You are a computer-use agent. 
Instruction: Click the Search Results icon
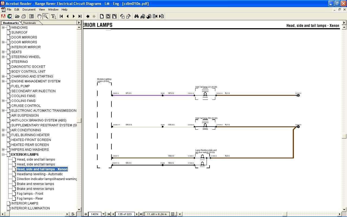[149, 16]
